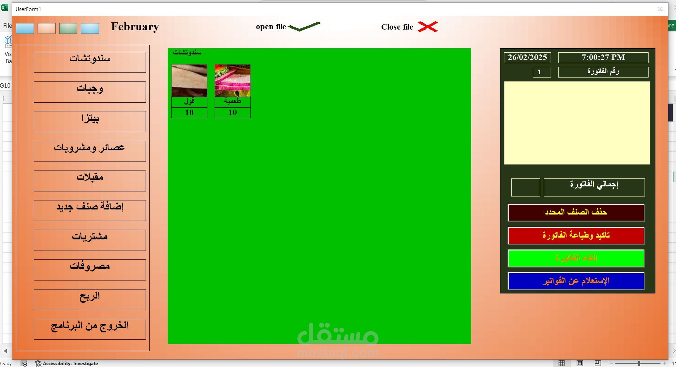The width and height of the screenshot is (676, 367).
Task: Click the price 10 under فول
Action: [x=189, y=113]
